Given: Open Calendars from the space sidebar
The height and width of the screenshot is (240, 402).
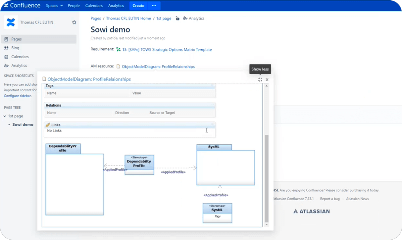Looking at the screenshot, I should click(x=20, y=57).
